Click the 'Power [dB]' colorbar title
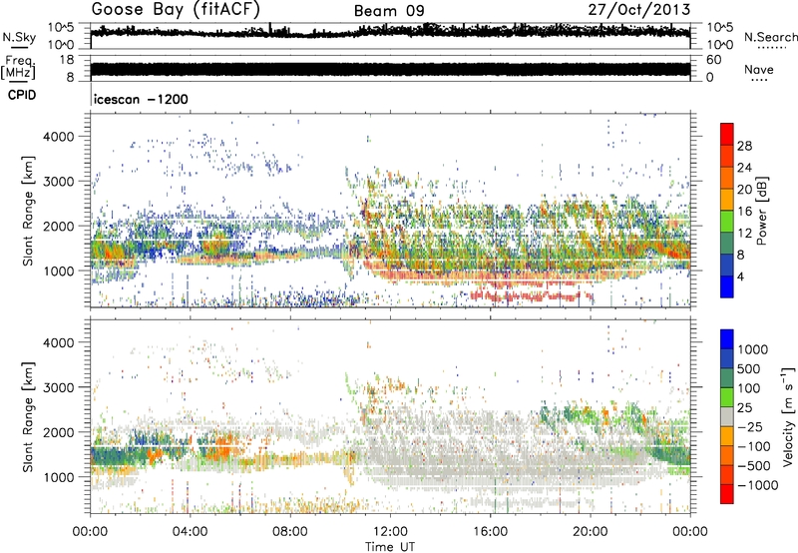The width and height of the screenshot is (798, 553). 761,211
